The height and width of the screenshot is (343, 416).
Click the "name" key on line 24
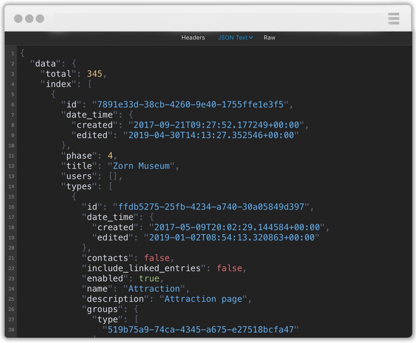(x=97, y=289)
